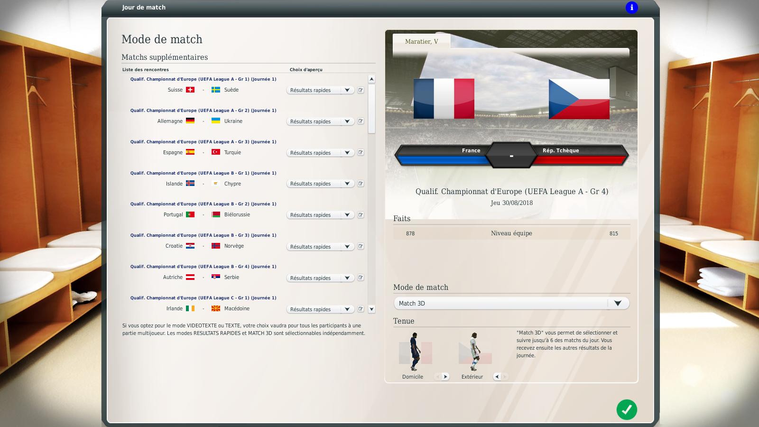Expand preview dropdown for Irlande - Macédoine
This screenshot has height=427, width=759.
click(x=320, y=309)
